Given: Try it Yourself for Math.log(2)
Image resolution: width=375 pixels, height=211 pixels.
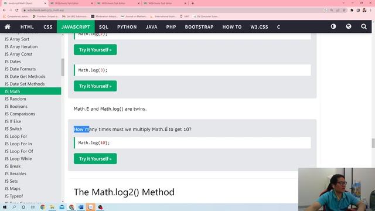Looking at the screenshot, I should pyautogui.click(x=95, y=49).
